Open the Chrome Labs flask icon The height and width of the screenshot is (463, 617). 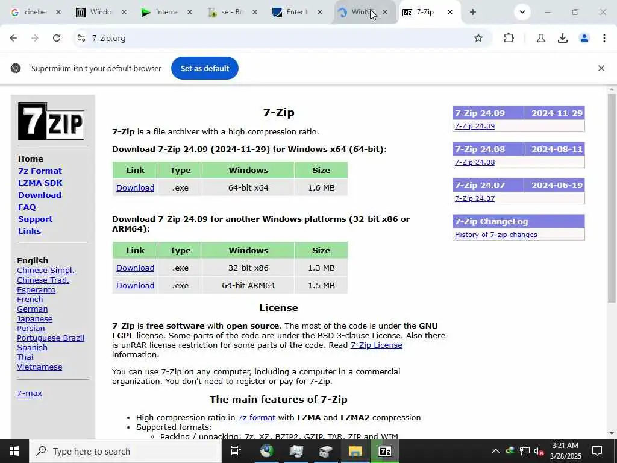click(x=541, y=38)
